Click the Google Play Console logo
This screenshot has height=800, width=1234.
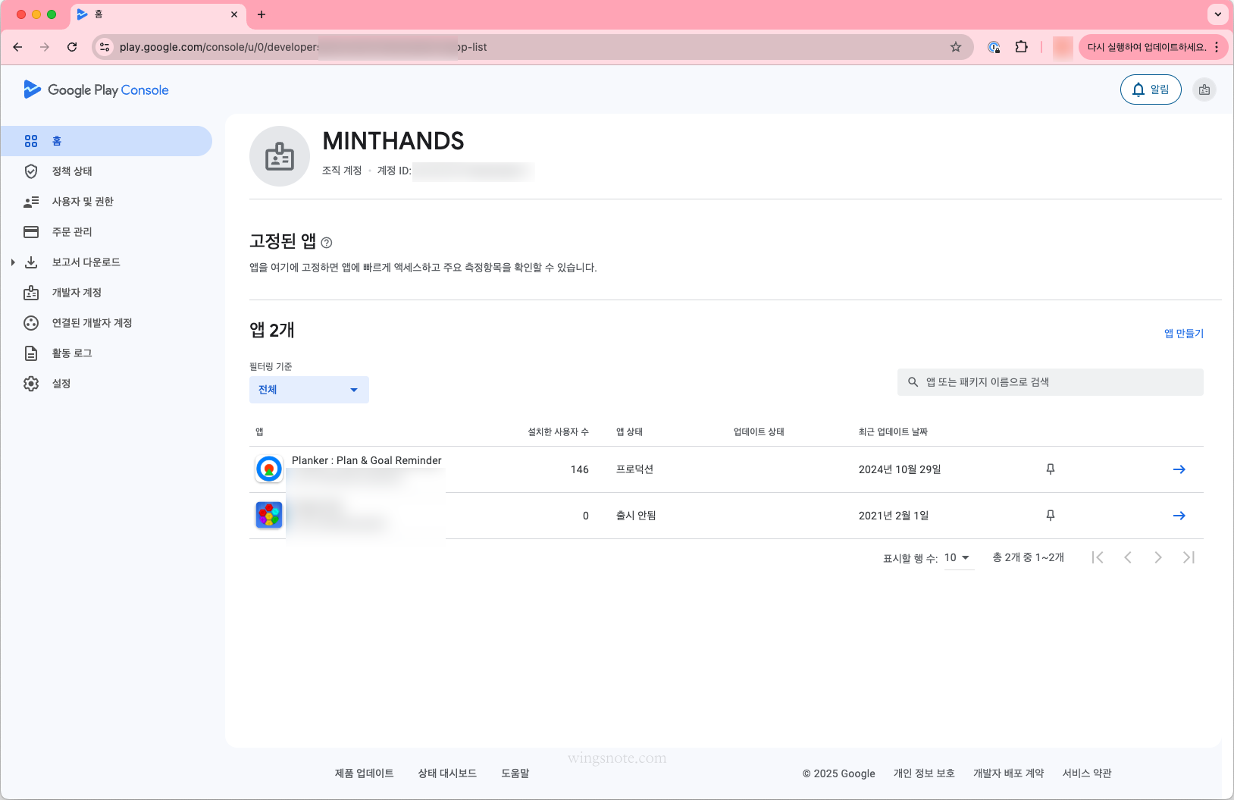click(96, 89)
